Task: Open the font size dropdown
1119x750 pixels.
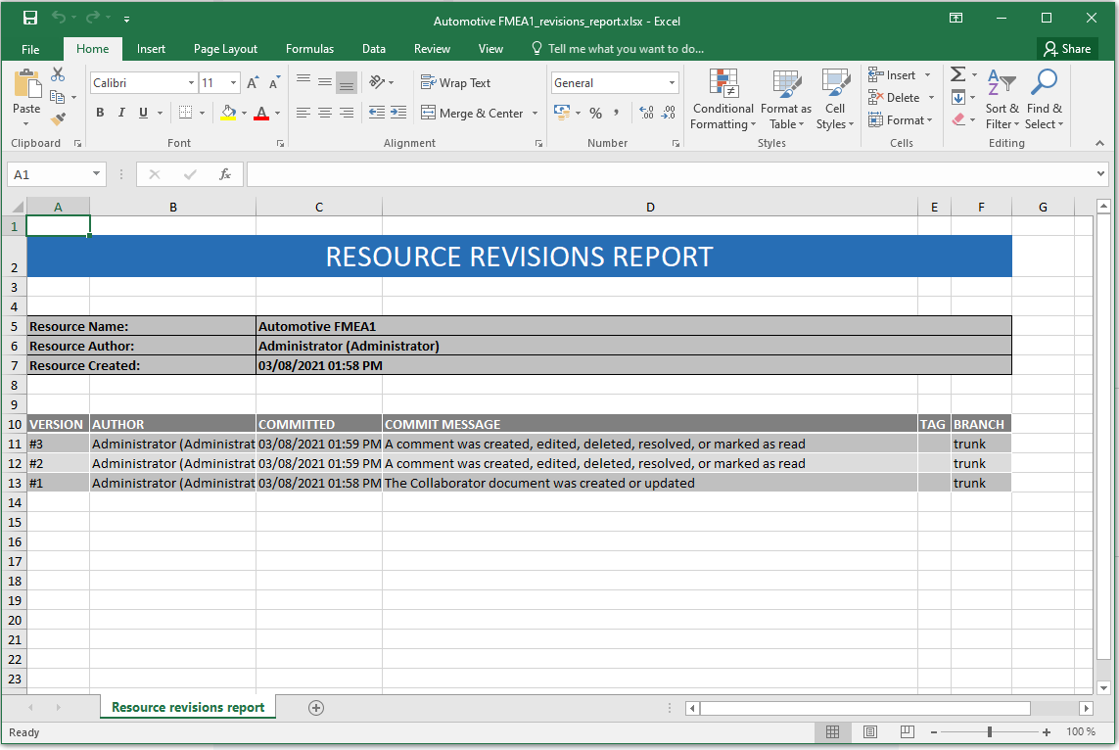Action: [233, 82]
